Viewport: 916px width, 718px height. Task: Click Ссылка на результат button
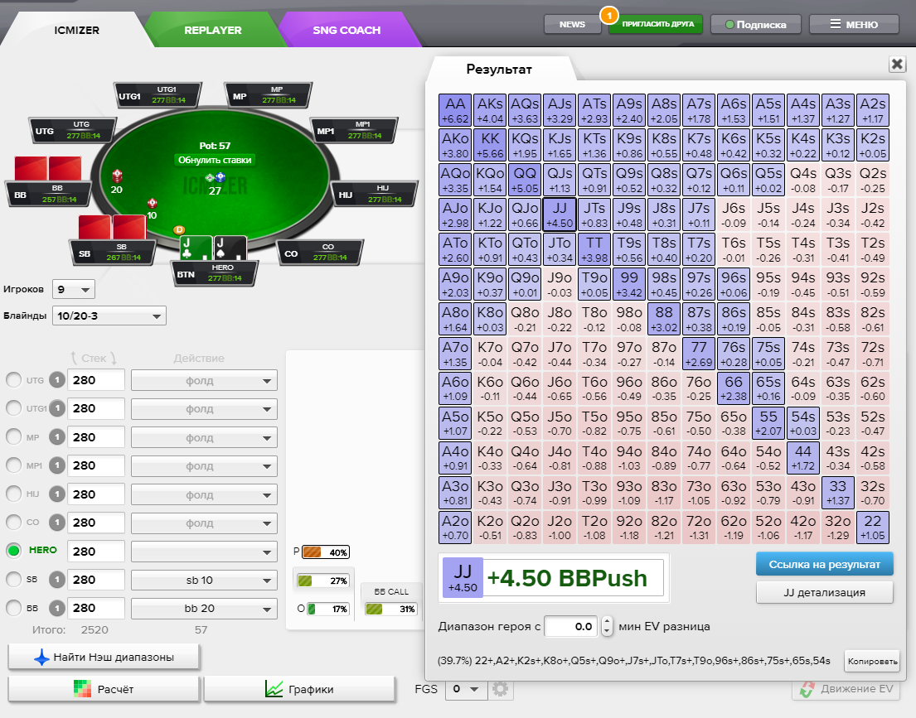pyautogui.click(x=824, y=565)
